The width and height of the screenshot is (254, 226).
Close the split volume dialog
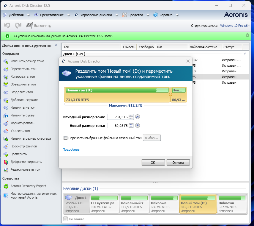pos(188,61)
